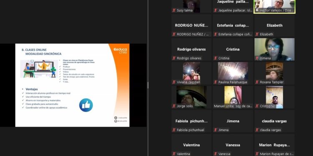This screenshot has height=156, width=313.
Task: Click 'Coordinador online de apoyo académico' line
Action: point(46,107)
